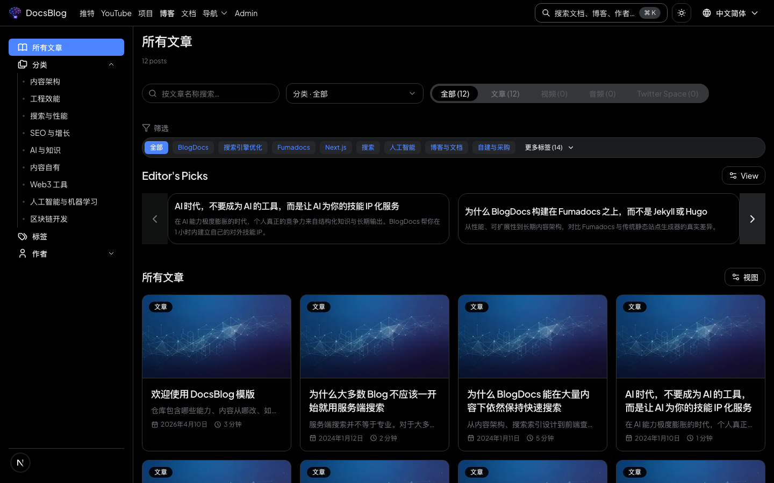
Task: Select the Next.js tag filter
Action: click(x=335, y=148)
